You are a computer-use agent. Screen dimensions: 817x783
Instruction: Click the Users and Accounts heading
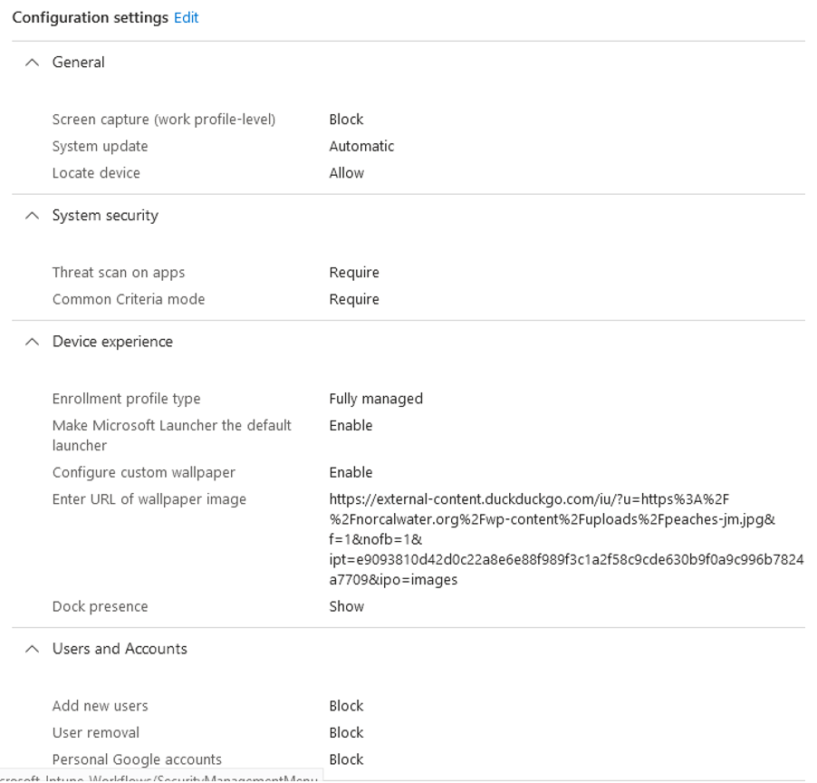coord(120,649)
